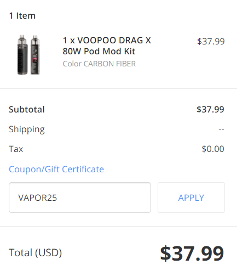The height and width of the screenshot is (276, 237).
Task: Click the device with red screen in thumbnail
Action: 35,55
